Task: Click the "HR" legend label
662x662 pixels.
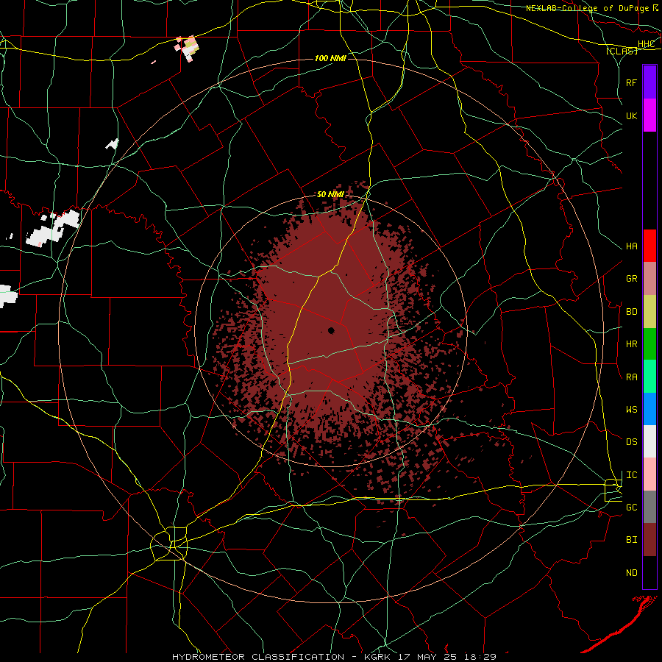Action: (x=631, y=344)
